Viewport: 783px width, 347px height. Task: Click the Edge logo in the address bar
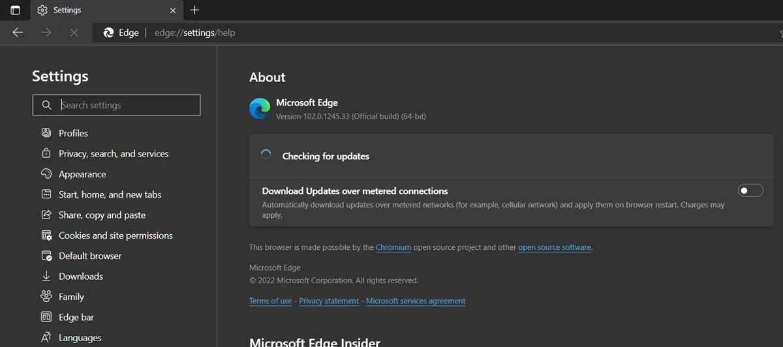(x=108, y=33)
